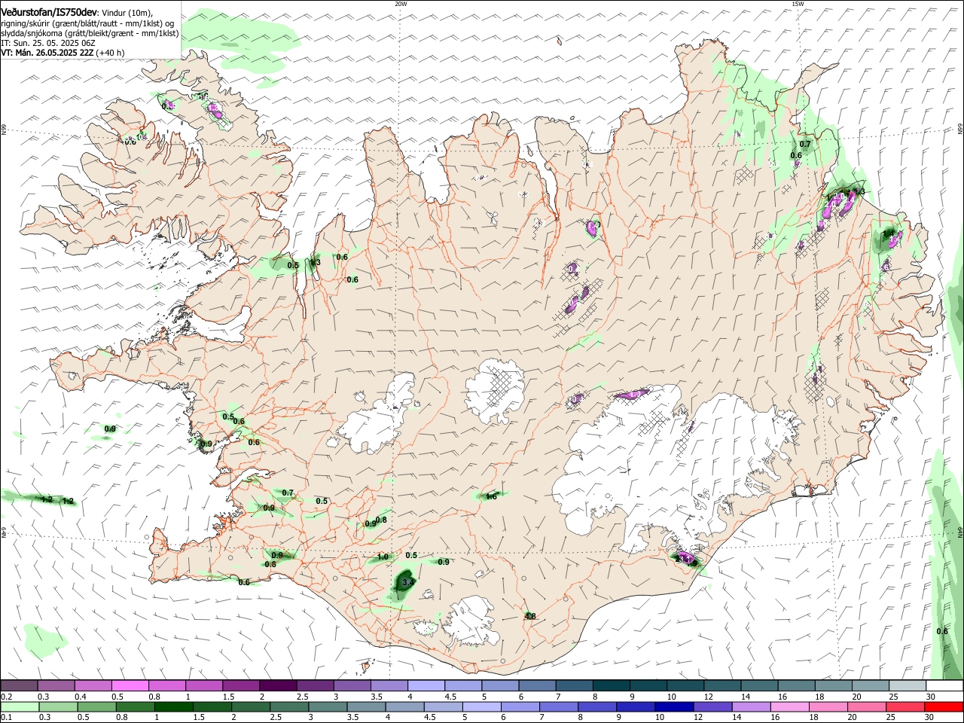The height and width of the screenshot is (723, 964).
Task: Click the red 25 swatch in lower legend
Action: coord(906,706)
